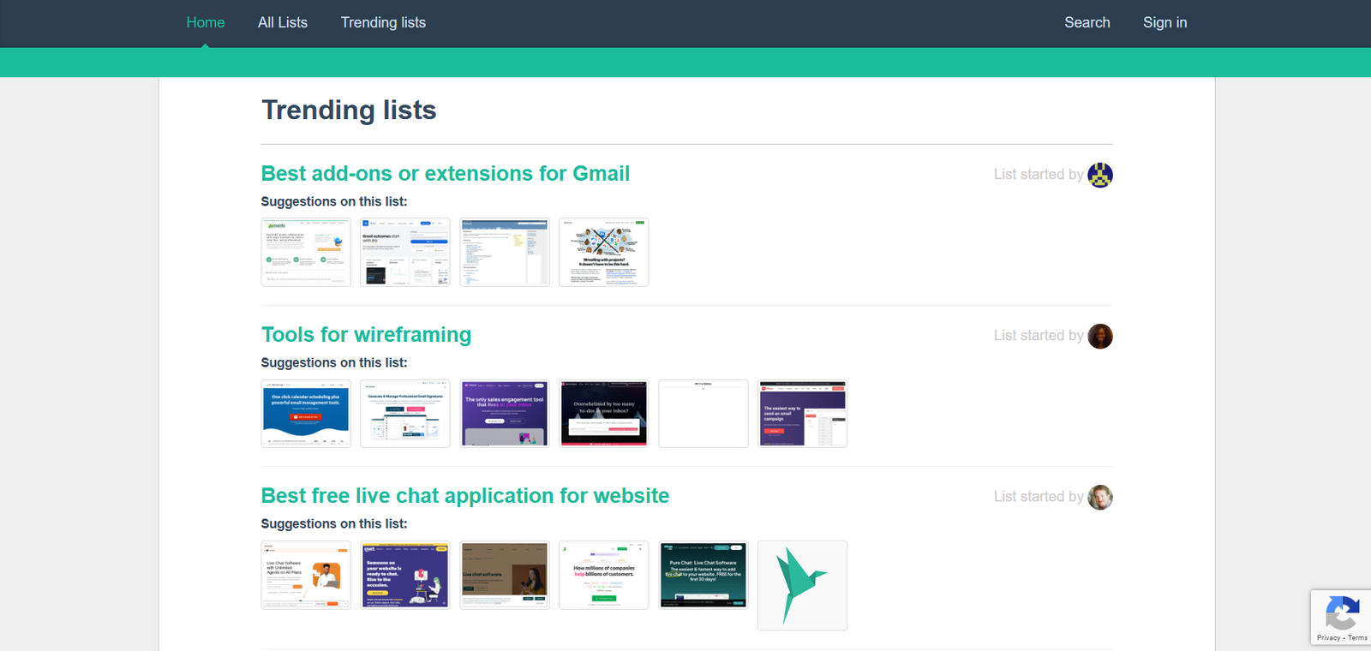1371x651 pixels.
Task: Open the Search page link
Action: pos(1087,22)
